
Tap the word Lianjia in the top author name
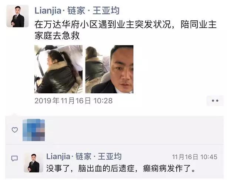tap(48, 11)
